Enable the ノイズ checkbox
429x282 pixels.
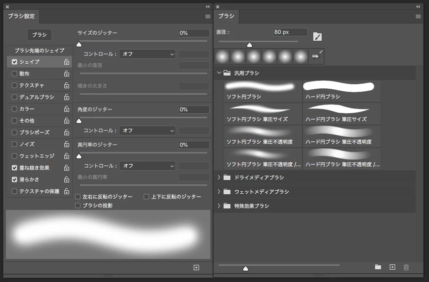pos(15,144)
